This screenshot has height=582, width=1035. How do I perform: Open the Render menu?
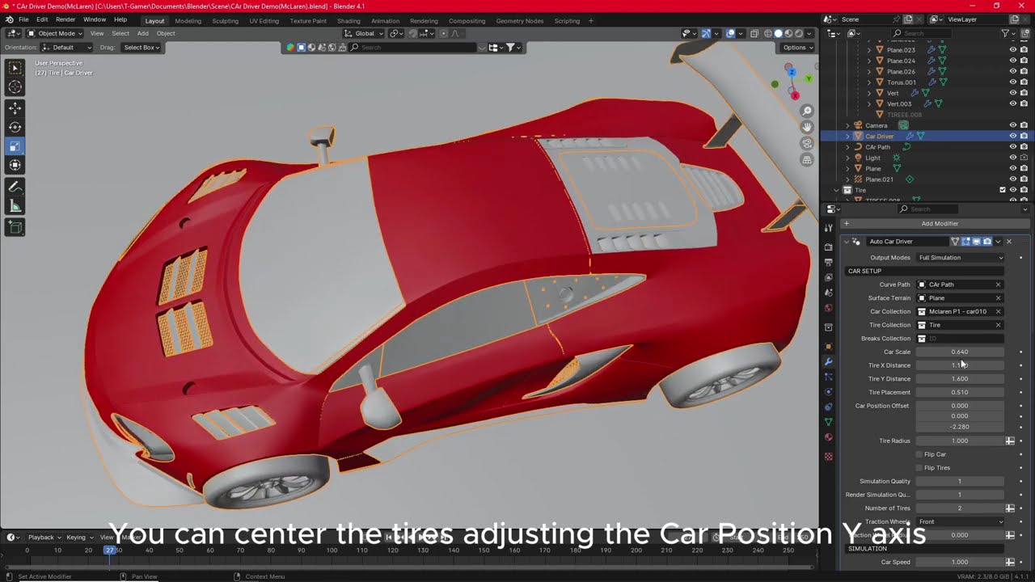click(x=65, y=19)
